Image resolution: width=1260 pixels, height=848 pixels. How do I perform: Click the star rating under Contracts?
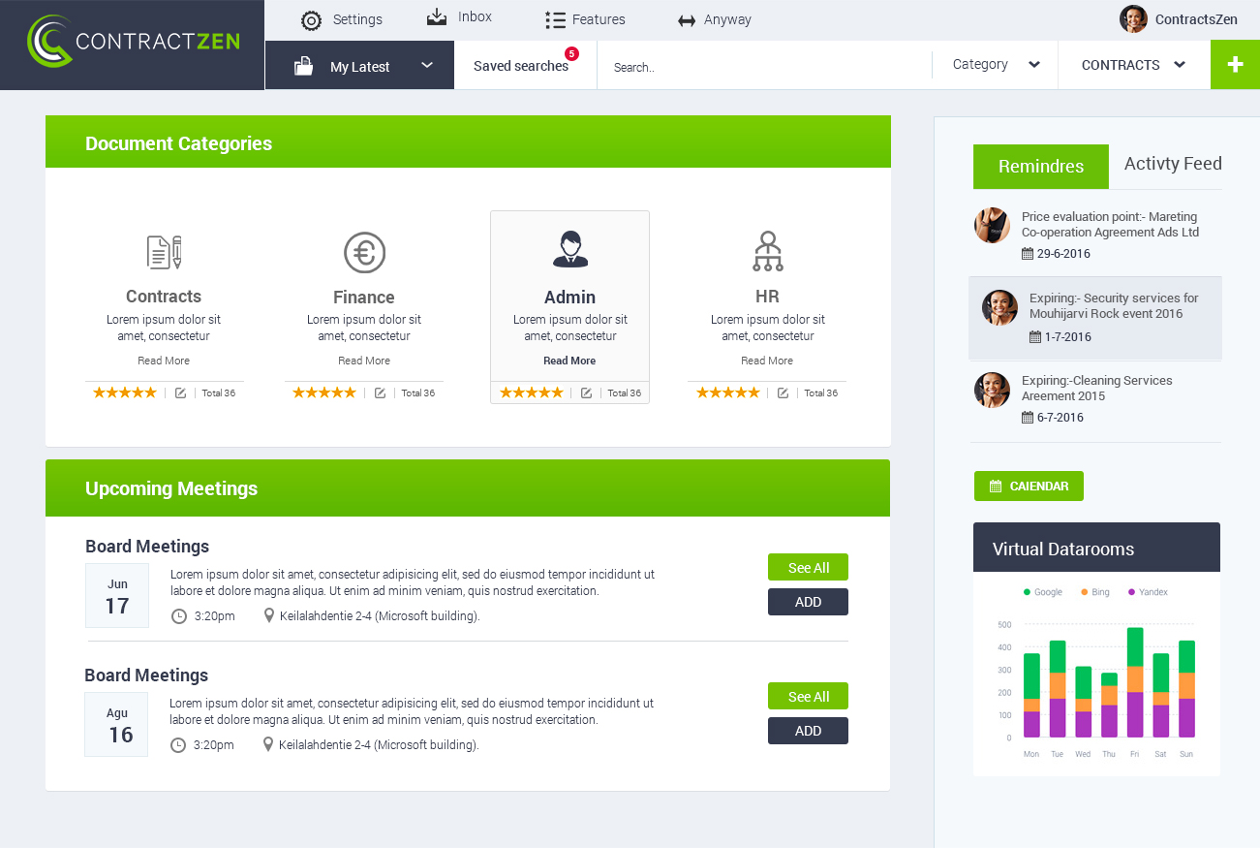[124, 393]
